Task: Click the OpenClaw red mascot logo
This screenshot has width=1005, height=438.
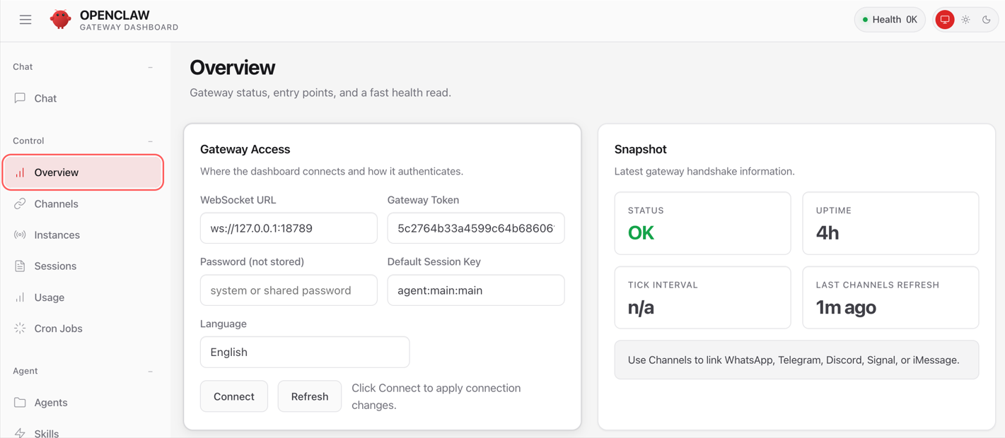Action: [60, 20]
